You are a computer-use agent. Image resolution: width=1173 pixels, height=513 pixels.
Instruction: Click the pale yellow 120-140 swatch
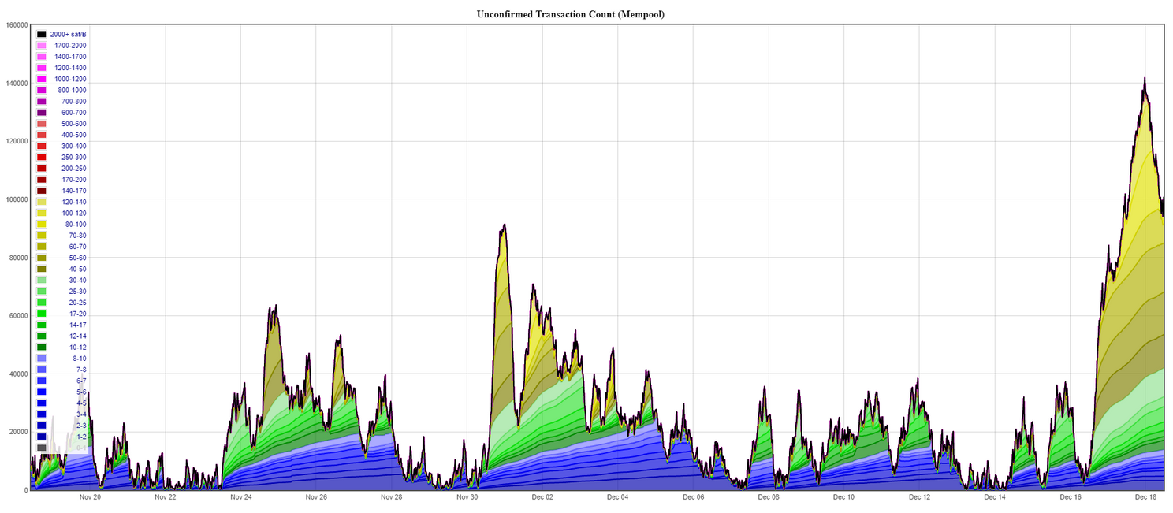[42, 203]
